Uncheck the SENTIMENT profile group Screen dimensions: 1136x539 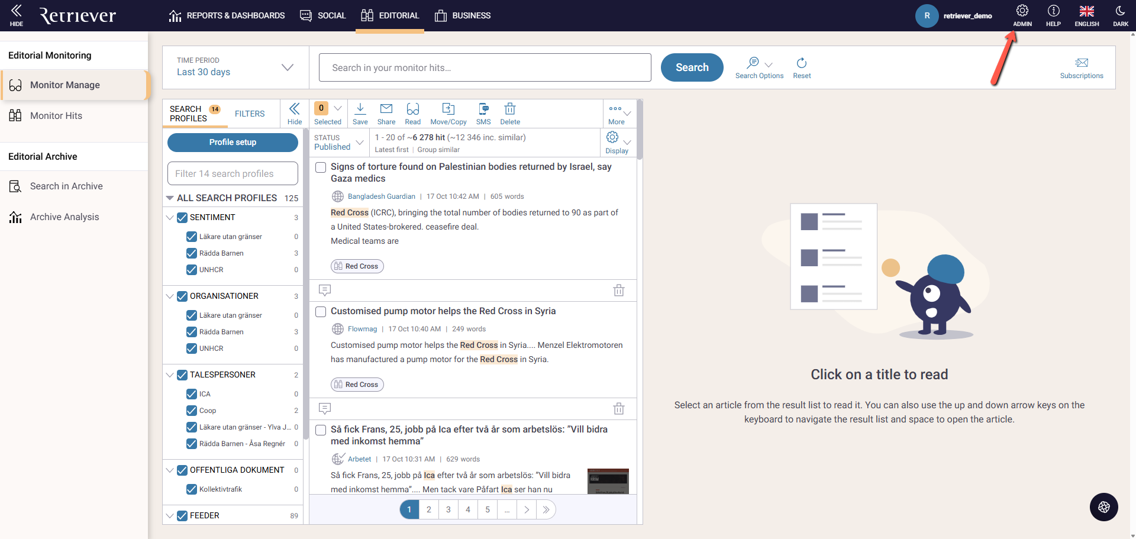(x=182, y=218)
